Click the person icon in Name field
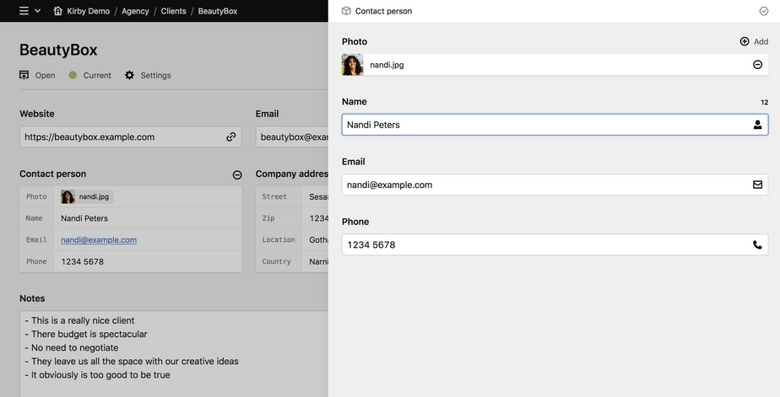This screenshot has width=780, height=397. (x=757, y=125)
